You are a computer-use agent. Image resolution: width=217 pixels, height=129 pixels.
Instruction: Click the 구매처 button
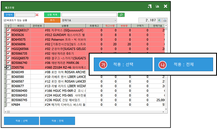pos(9,15)
